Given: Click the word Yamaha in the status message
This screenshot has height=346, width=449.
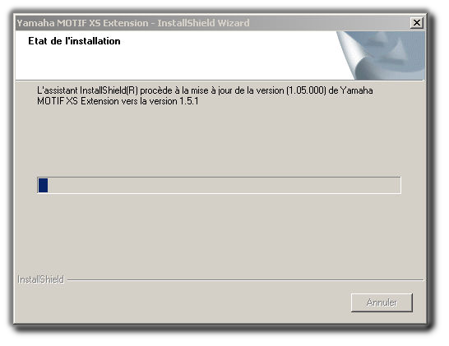Looking at the screenshot, I should (357, 90).
